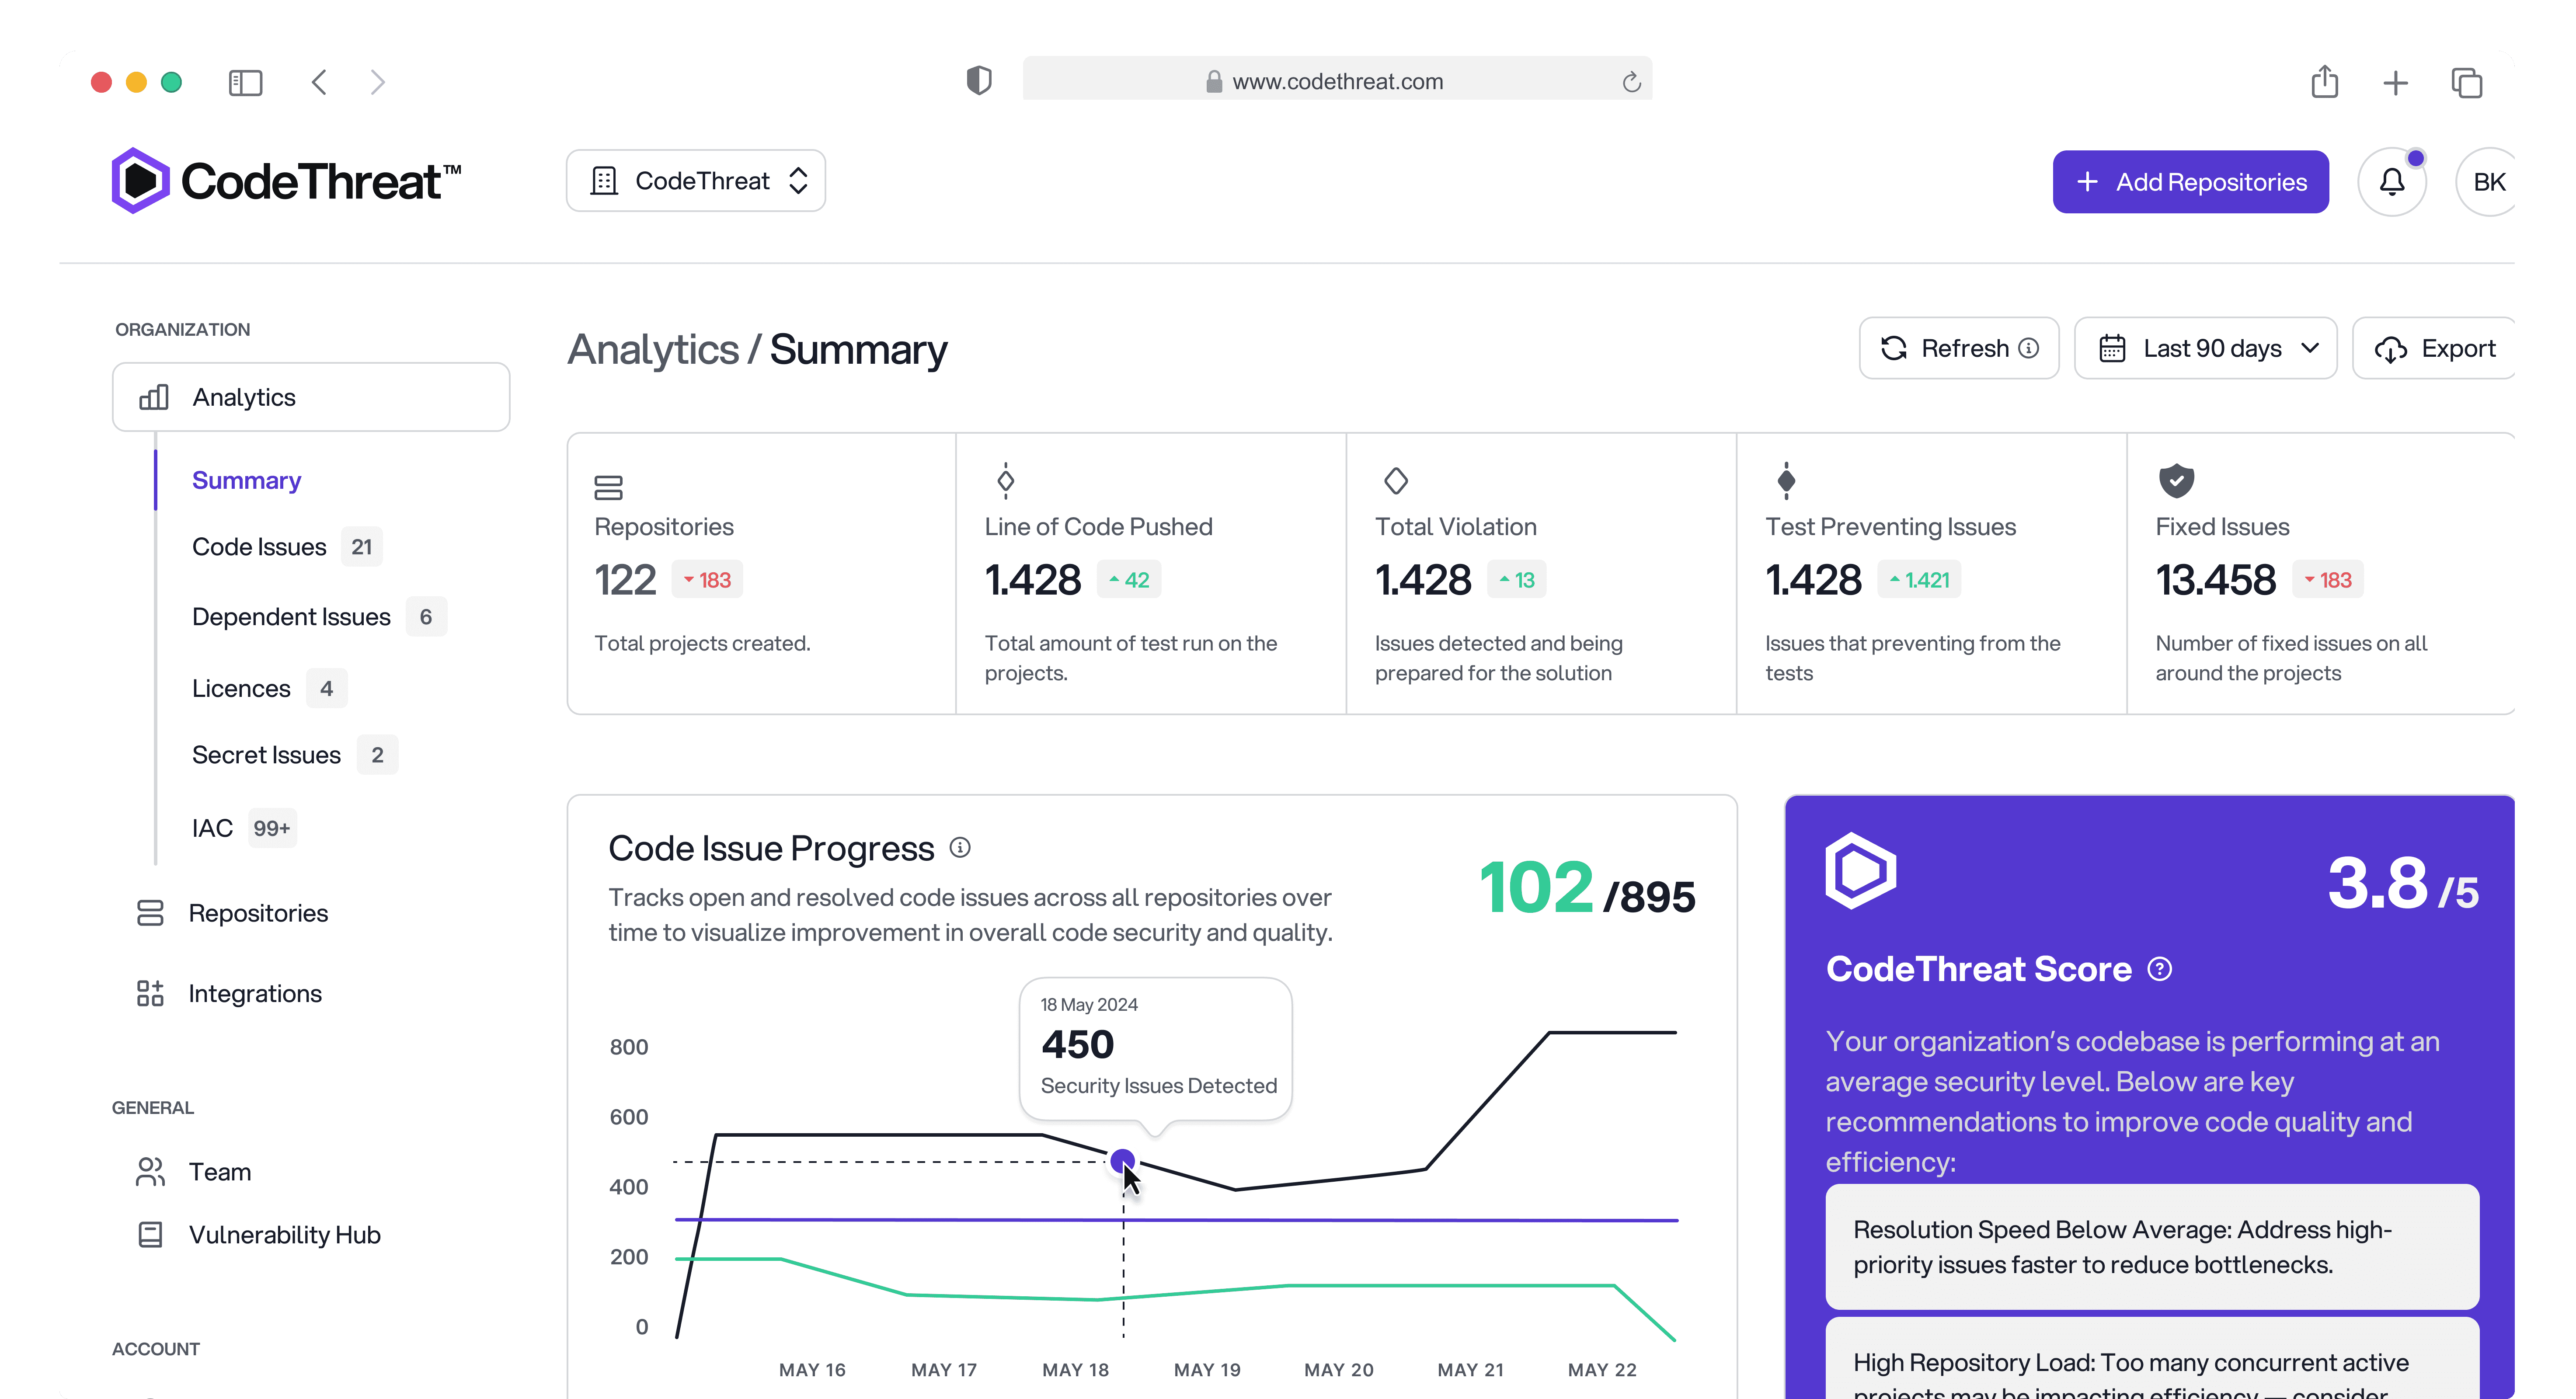This screenshot has width=2576, height=1399.
Task: Click the privacy shield icon in toolbar
Action: tap(979, 81)
